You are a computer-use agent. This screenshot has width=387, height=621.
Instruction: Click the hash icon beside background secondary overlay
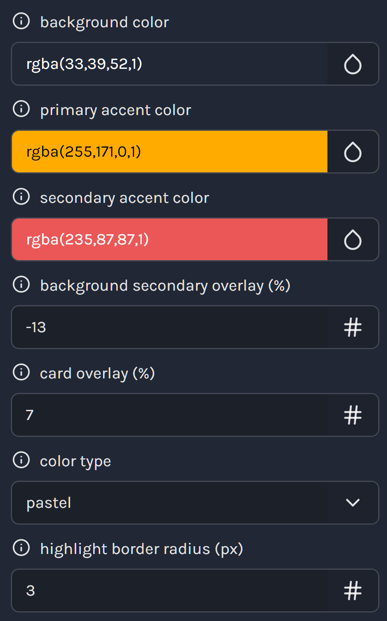click(x=353, y=327)
